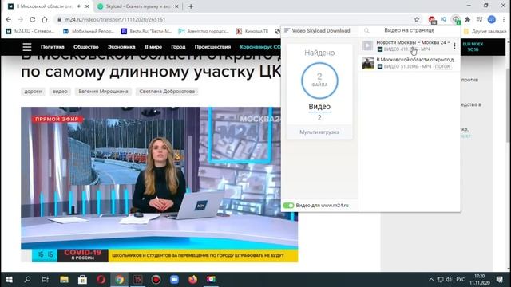Mute the audio icon on the M24 tab
This screenshot has width=511, height=287.
pos(79,6)
